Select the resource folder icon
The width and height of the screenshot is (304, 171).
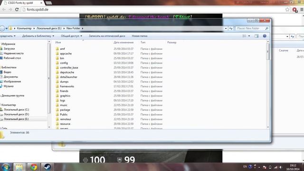point(57,123)
